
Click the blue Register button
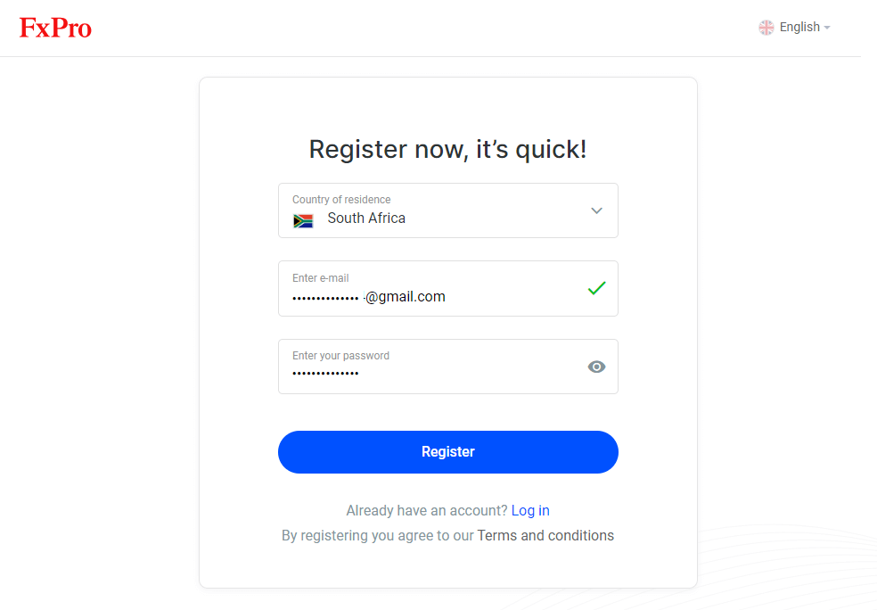[x=448, y=452]
